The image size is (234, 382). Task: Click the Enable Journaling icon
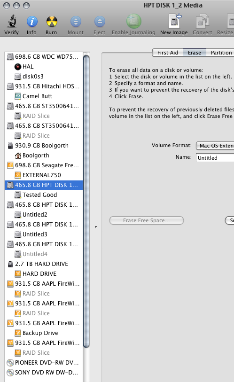(133, 21)
